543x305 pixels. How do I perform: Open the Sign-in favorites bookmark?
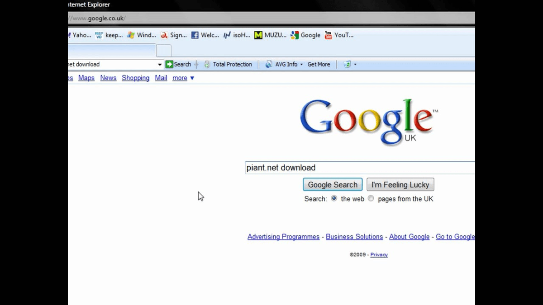pos(173,35)
